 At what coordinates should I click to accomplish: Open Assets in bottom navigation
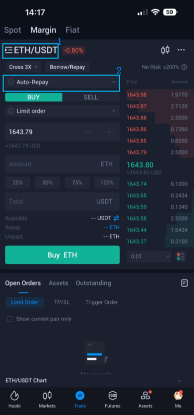tap(146, 399)
